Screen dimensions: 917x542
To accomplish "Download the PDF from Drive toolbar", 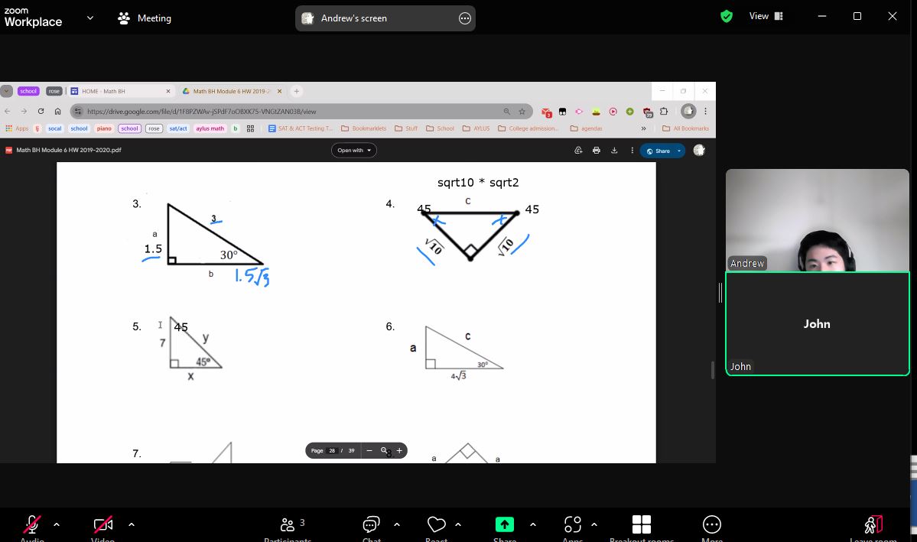I will (x=614, y=151).
